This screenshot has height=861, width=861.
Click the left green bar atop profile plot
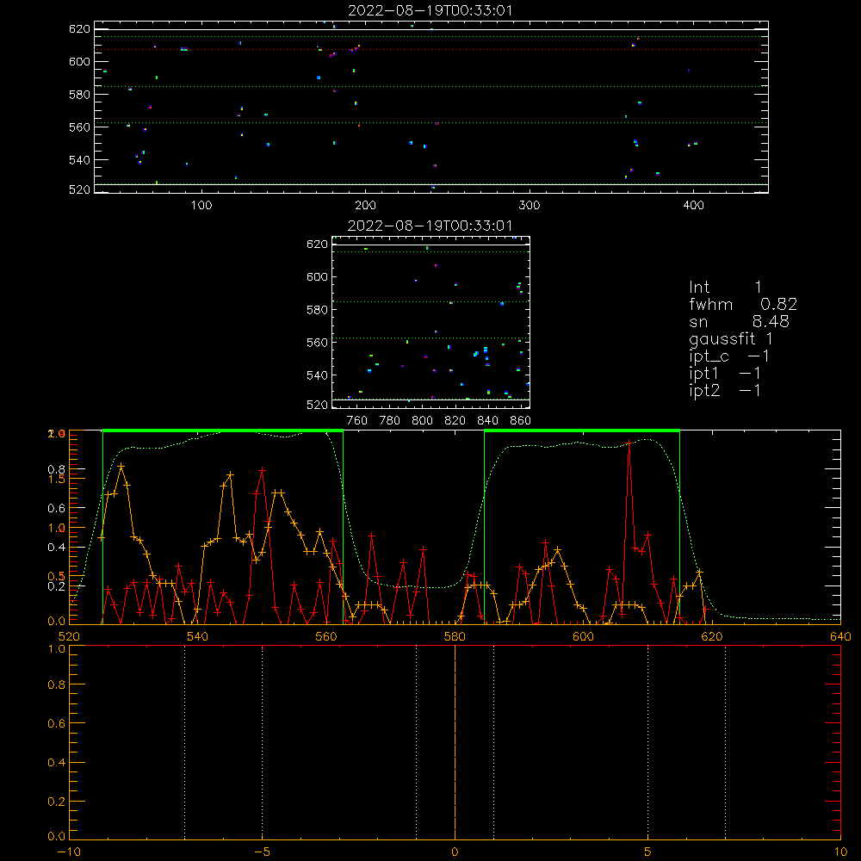[223, 430]
